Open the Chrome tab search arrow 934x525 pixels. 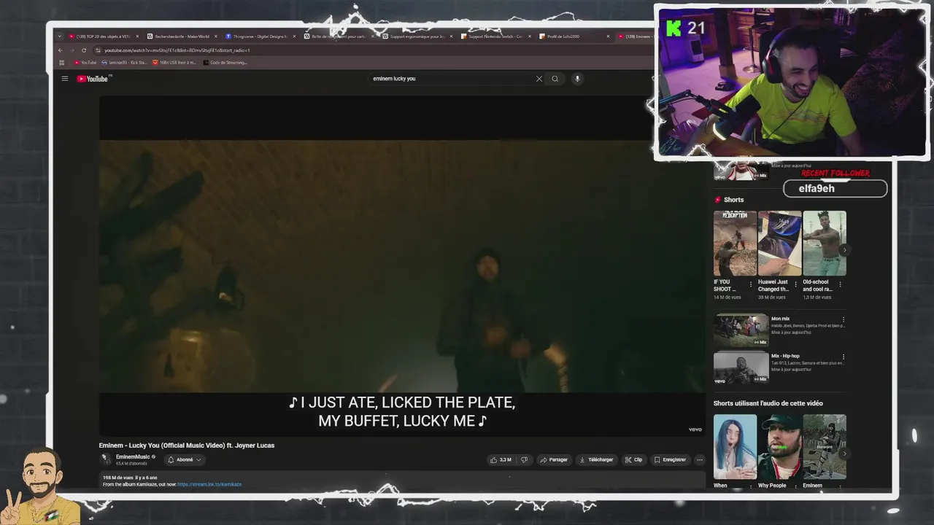pos(60,36)
